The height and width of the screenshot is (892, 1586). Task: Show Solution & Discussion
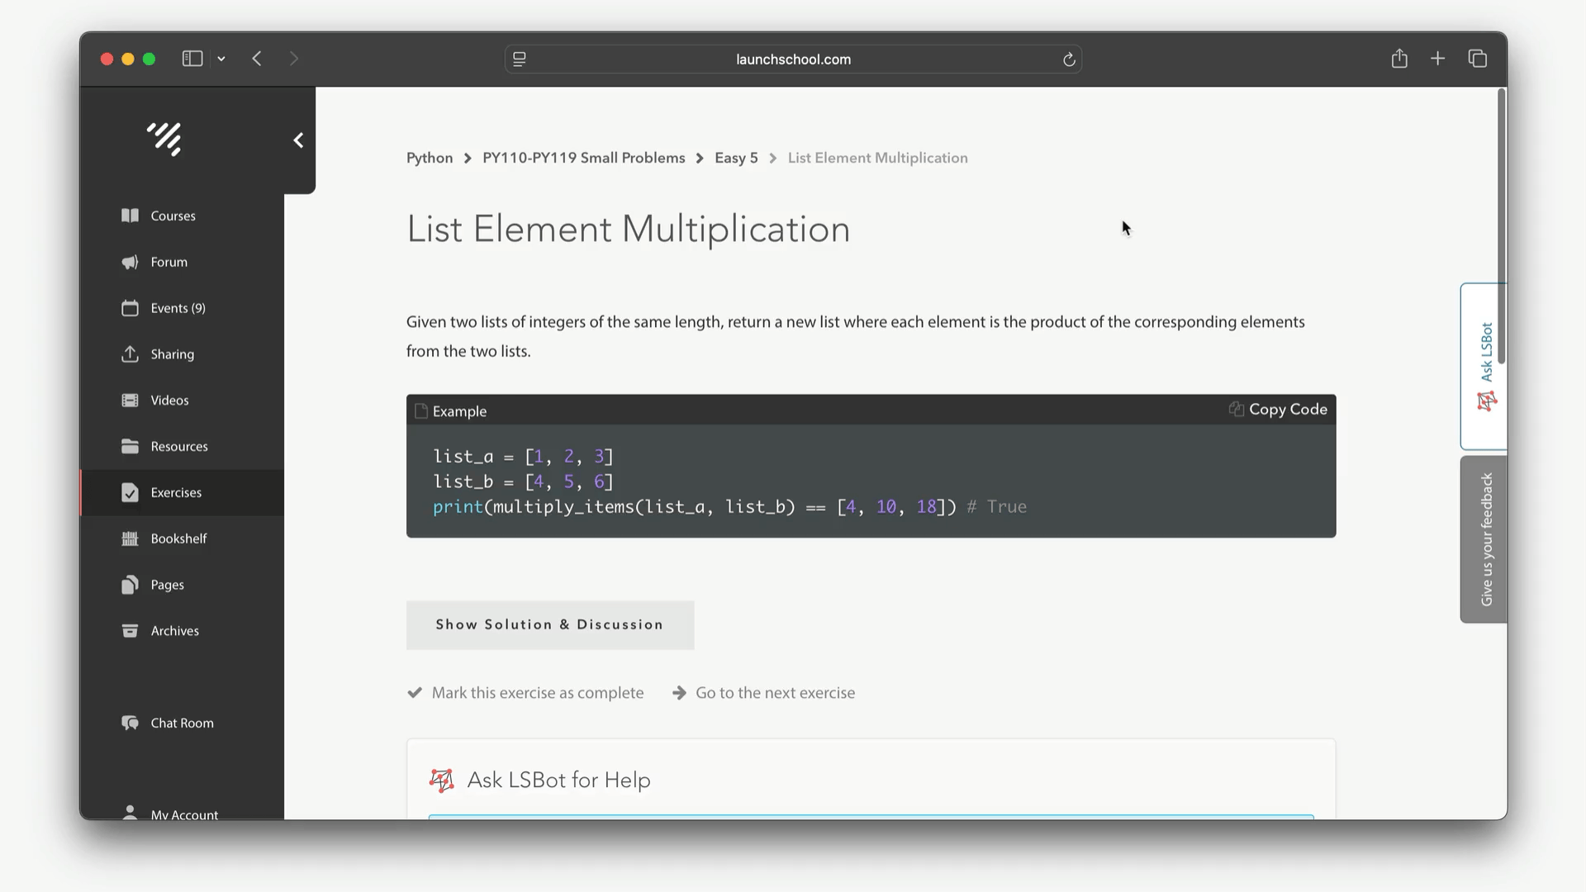pos(549,625)
